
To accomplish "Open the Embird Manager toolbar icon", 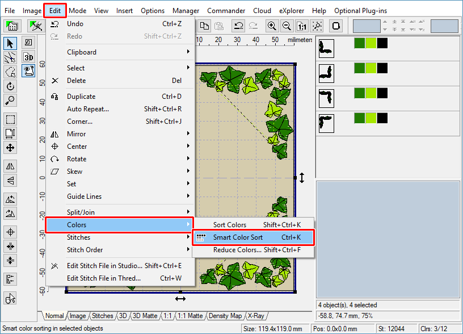I will point(12,26).
